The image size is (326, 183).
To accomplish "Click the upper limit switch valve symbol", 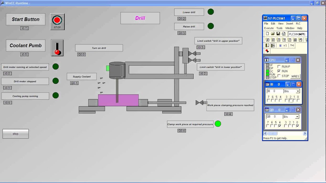I will 192,54.
